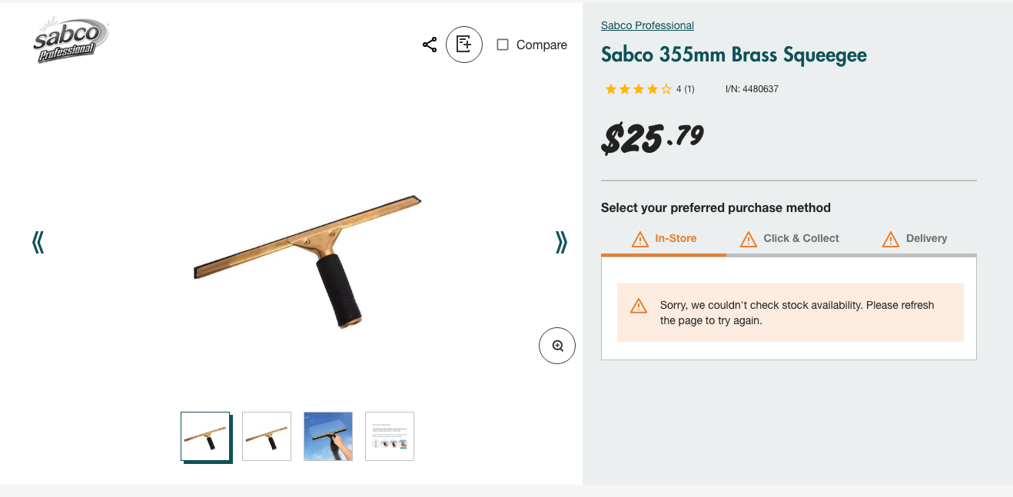Image resolution: width=1013 pixels, height=497 pixels.
Task: Click the image zoom magnifier icon
Action: click(556, 346)
